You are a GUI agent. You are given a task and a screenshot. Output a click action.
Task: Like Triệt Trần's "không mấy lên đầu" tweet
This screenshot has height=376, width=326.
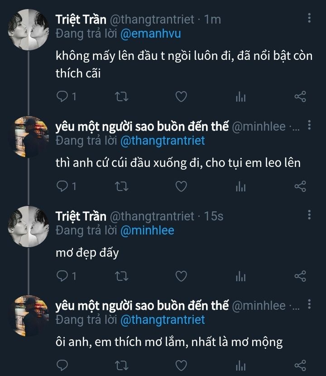(x=181, y=96)
